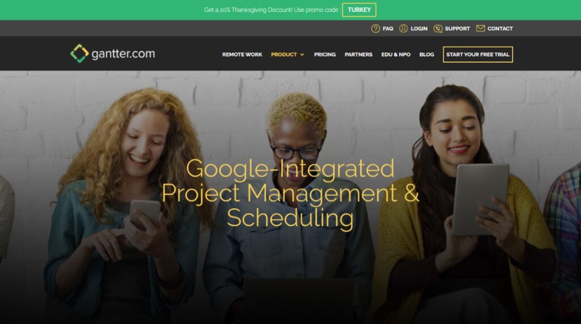Open the FAQ link text
581x324 pixels.
pyautogui.click(x=388, y=28)
